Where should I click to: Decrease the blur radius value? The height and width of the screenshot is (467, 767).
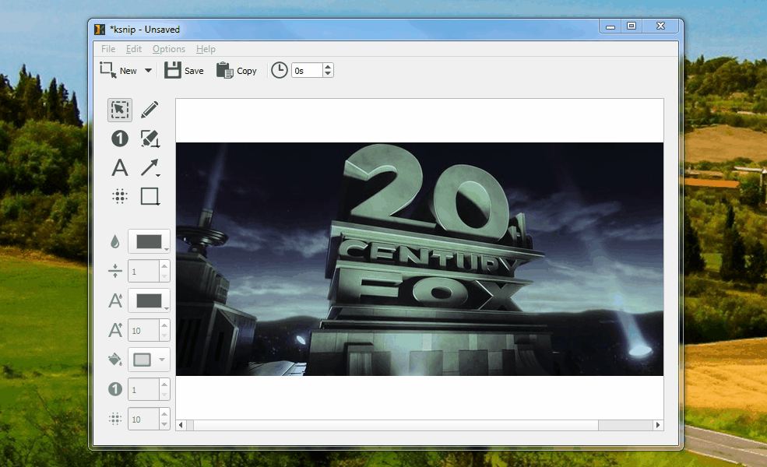pyautogui.click(x=164, y=424)
